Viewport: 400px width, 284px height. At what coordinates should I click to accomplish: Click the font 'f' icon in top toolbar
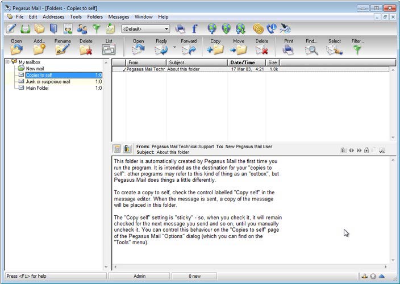pos(194,28)
